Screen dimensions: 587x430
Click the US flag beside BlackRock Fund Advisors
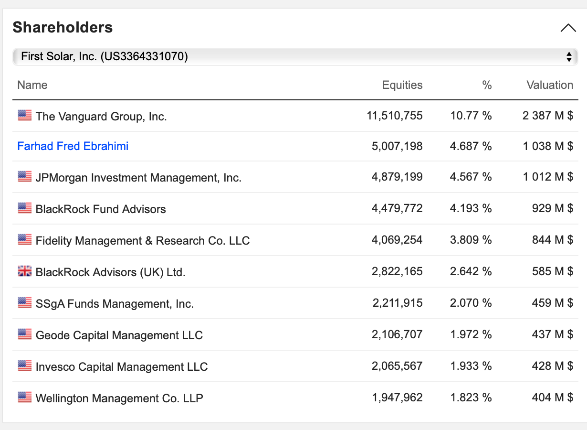pyautogui.click(x=25, y=208)
